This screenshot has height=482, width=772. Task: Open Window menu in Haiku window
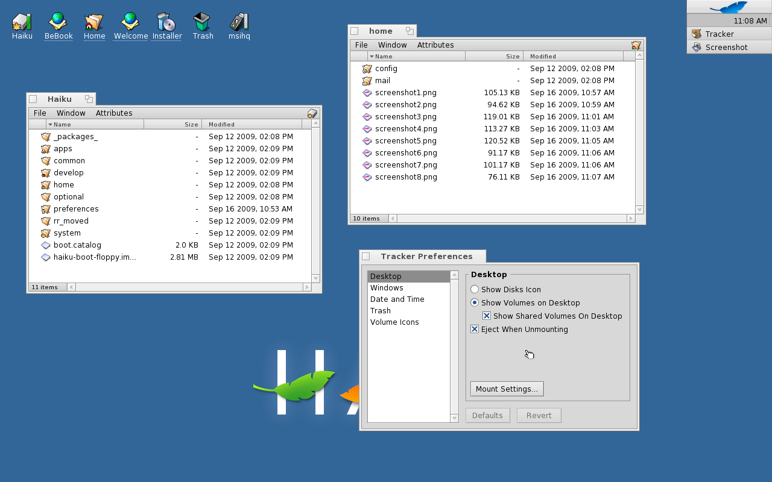tap(71, 113)
